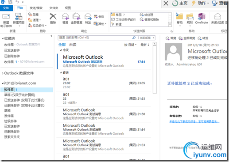Screen dimensions: 229x162
Task: Click the X icon left of 主页
Action: [166, 3]
